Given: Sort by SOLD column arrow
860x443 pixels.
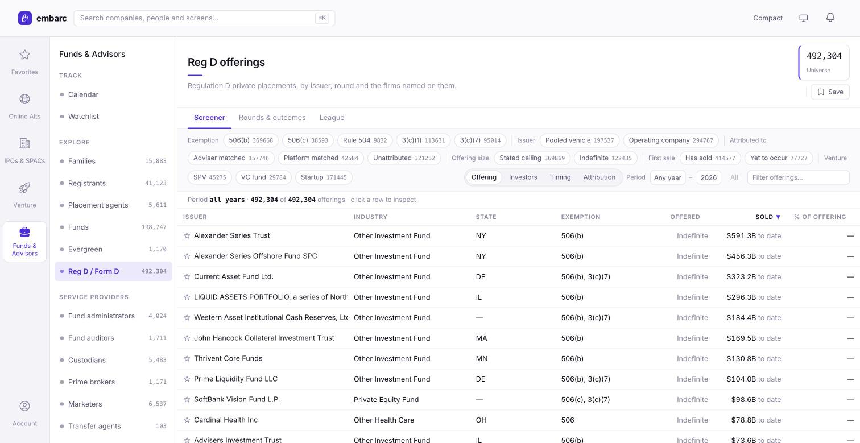Looking at the screenshot, I should coord(778,217).
